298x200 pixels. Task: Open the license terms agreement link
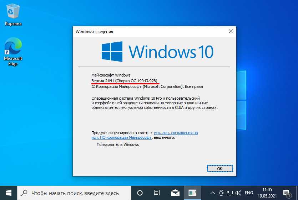(176, 133)
